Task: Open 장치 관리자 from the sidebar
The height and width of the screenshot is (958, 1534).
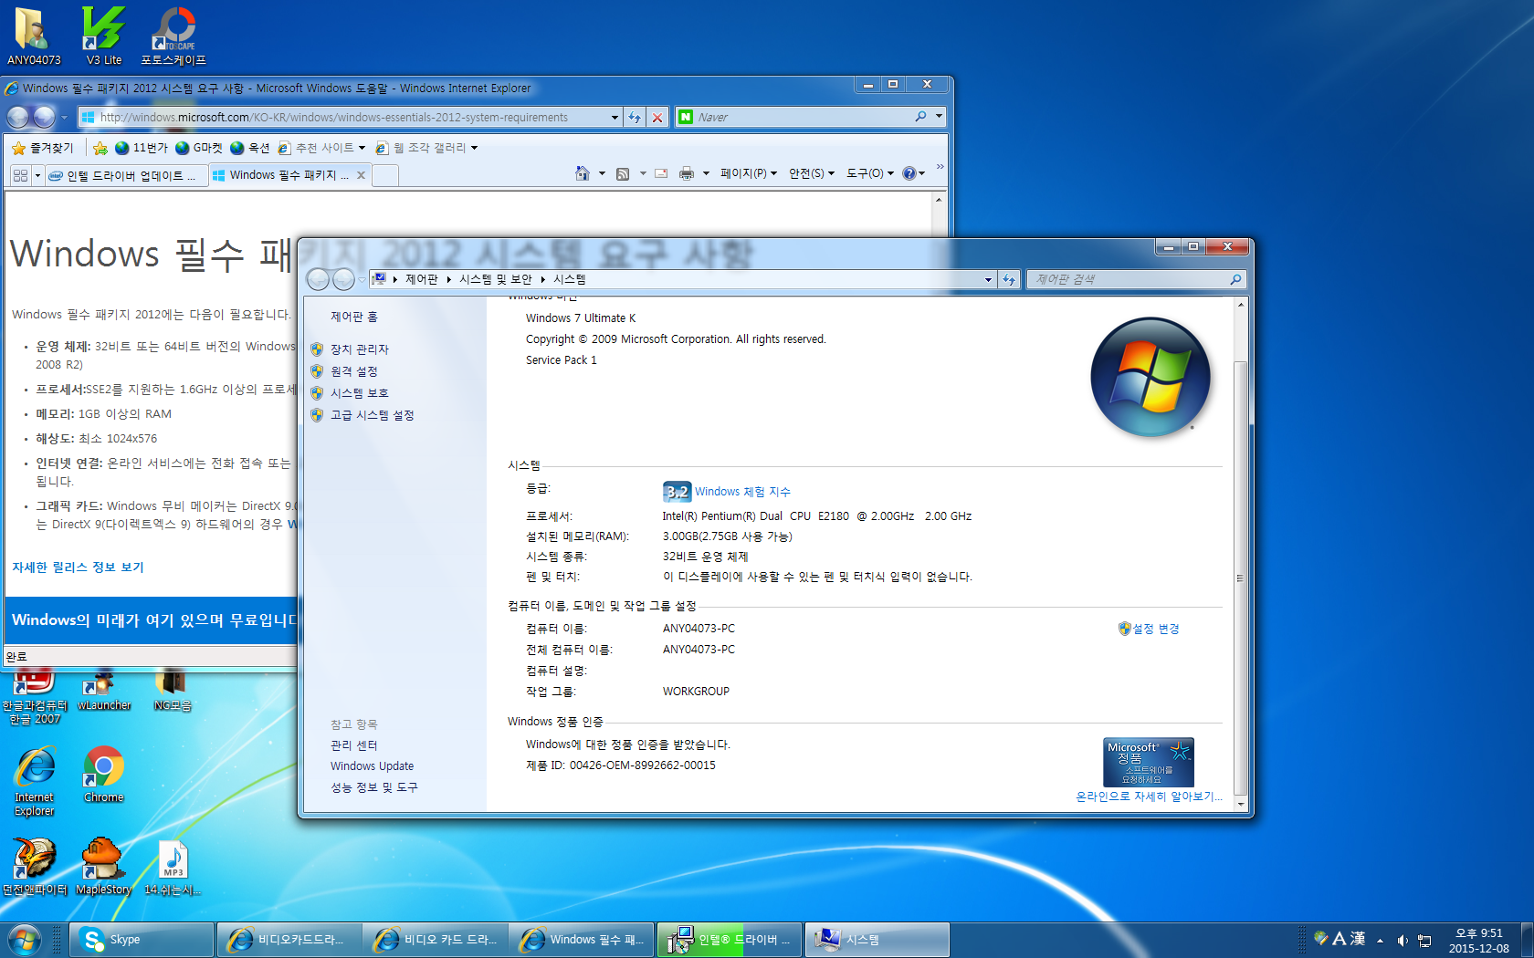Action: 359,349
